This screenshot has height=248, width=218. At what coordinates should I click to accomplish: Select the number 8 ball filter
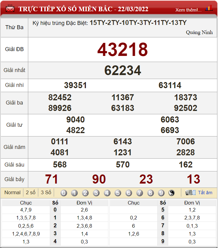(x=151, y=193)
